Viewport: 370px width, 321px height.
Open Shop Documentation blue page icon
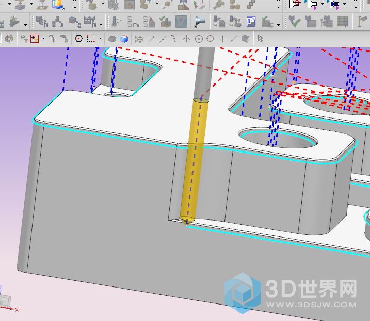[x=250, y=22]
